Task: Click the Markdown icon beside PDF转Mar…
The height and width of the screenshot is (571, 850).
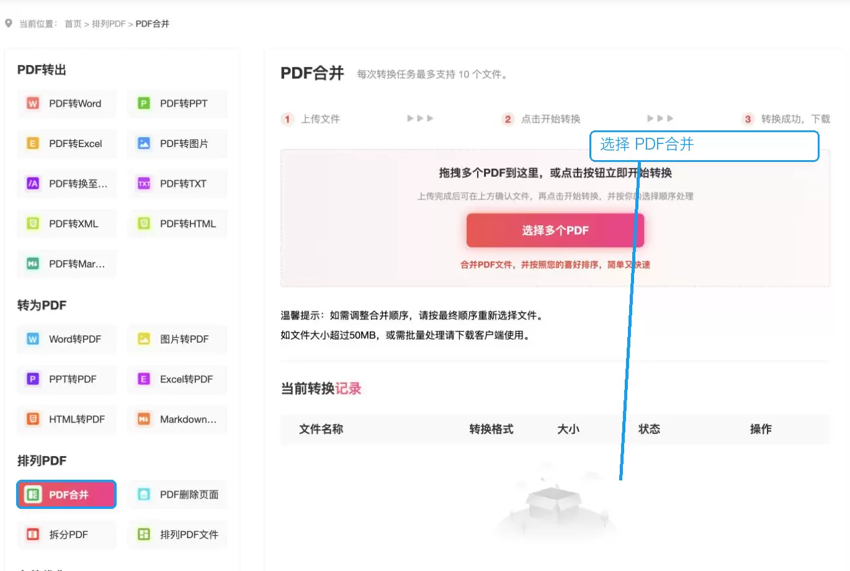Action: pos(33,264)
